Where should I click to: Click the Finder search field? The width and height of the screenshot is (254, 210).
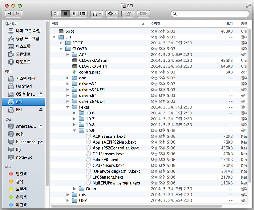pyautogui.click(x=210, y=14)
